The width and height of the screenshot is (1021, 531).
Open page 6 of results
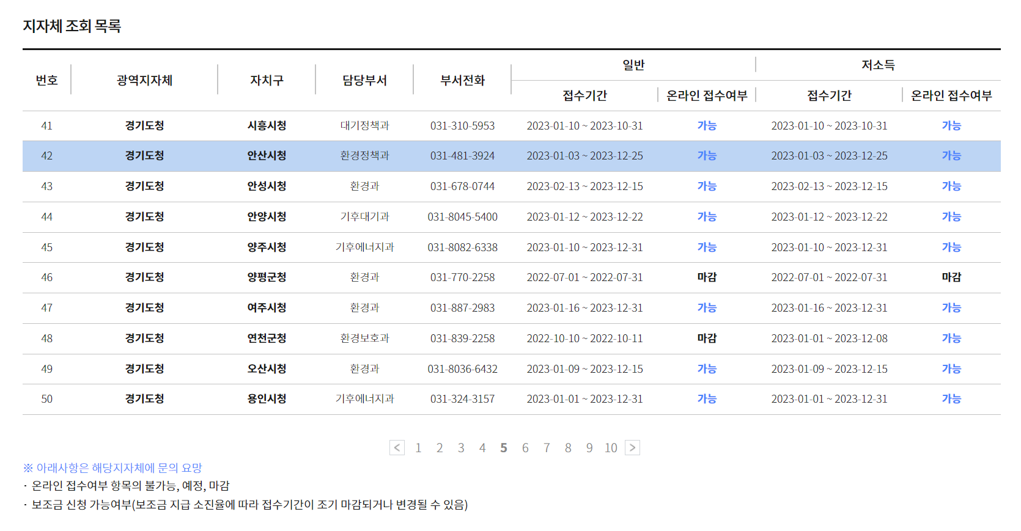click(525, 448)
